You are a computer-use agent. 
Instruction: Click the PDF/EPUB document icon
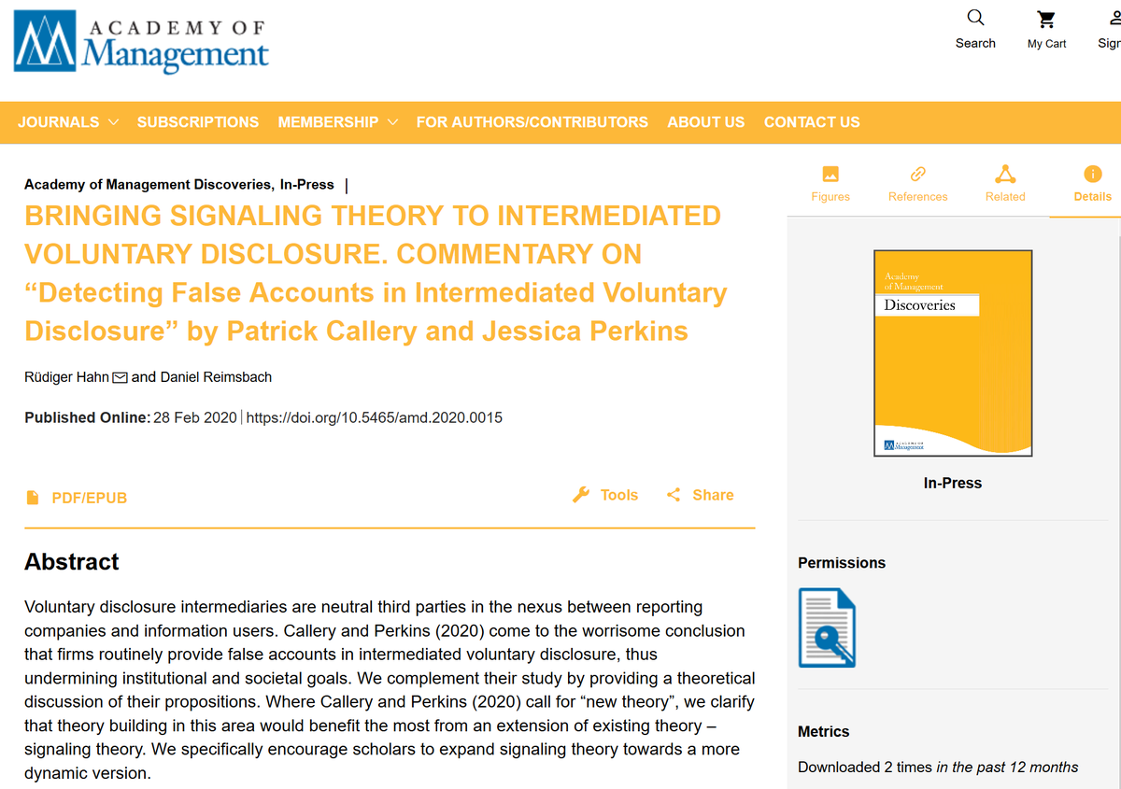33,497
